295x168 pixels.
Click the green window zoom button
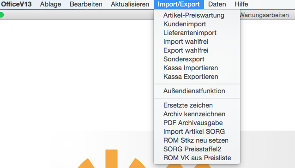pos(1,15)
